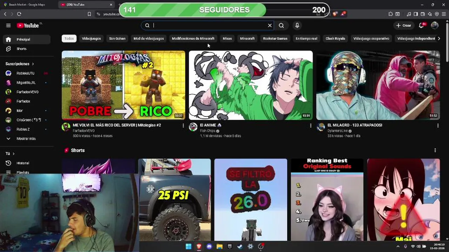Screen dimensions: 449x252
Task: Open Discord from the taskbar
Action: [209, 246]
